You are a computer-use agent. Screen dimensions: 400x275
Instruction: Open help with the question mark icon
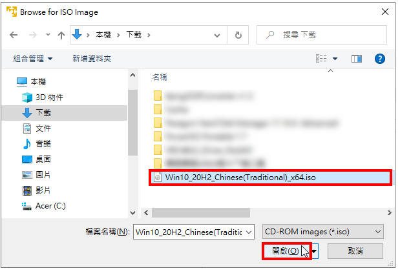coord(379,59)
